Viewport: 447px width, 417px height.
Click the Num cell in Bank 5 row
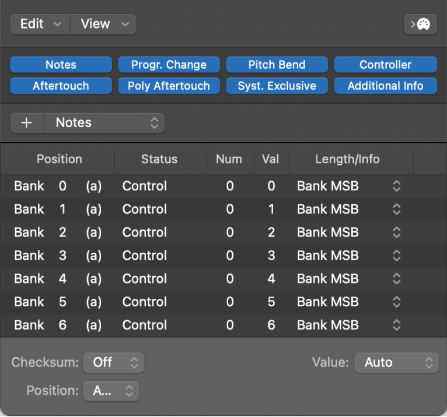(x=230, y=302)
